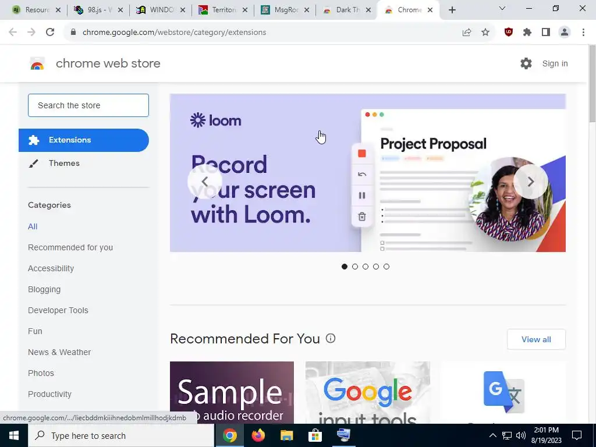Click the Windows taskbar search box
This screenshot has width=596, height=447.
pyautogui.click(x=121, y=435)
